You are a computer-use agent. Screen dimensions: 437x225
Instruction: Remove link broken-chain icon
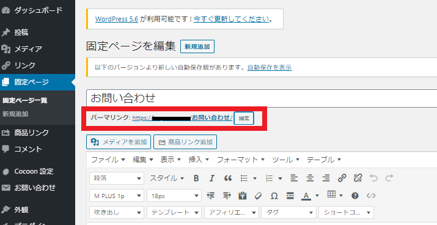click(358, 178)
